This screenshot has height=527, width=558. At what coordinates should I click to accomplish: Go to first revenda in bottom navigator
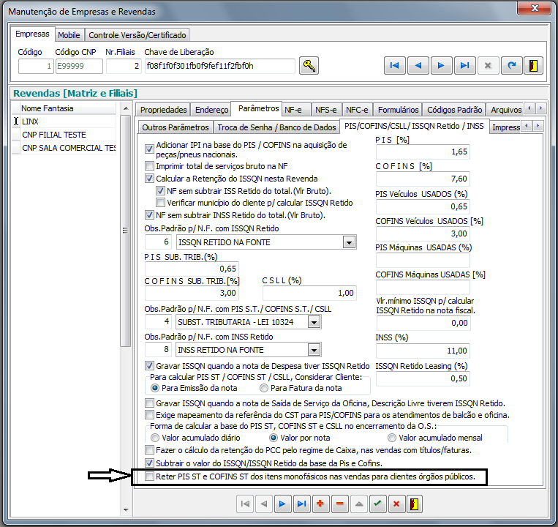(245, 504)
